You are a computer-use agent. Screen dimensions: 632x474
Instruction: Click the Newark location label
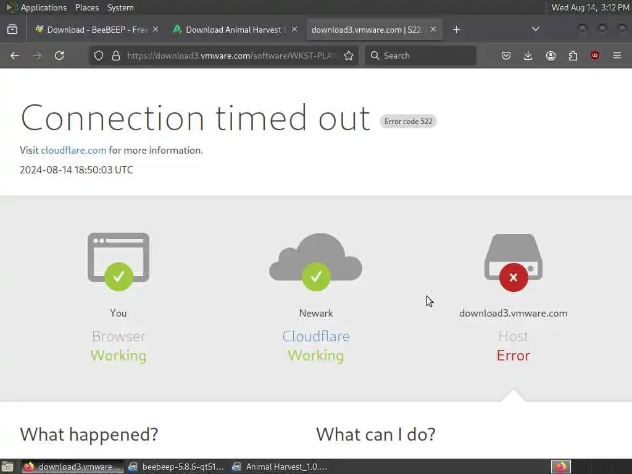(x=316, y=313)
